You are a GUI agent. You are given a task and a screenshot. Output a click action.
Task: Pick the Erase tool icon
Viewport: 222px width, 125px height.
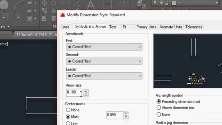tap(77, 3)
